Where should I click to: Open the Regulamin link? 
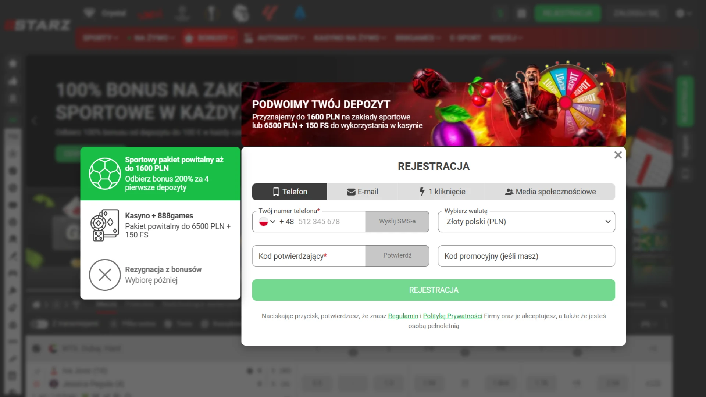pyautogui.click(x=403, y=316)
